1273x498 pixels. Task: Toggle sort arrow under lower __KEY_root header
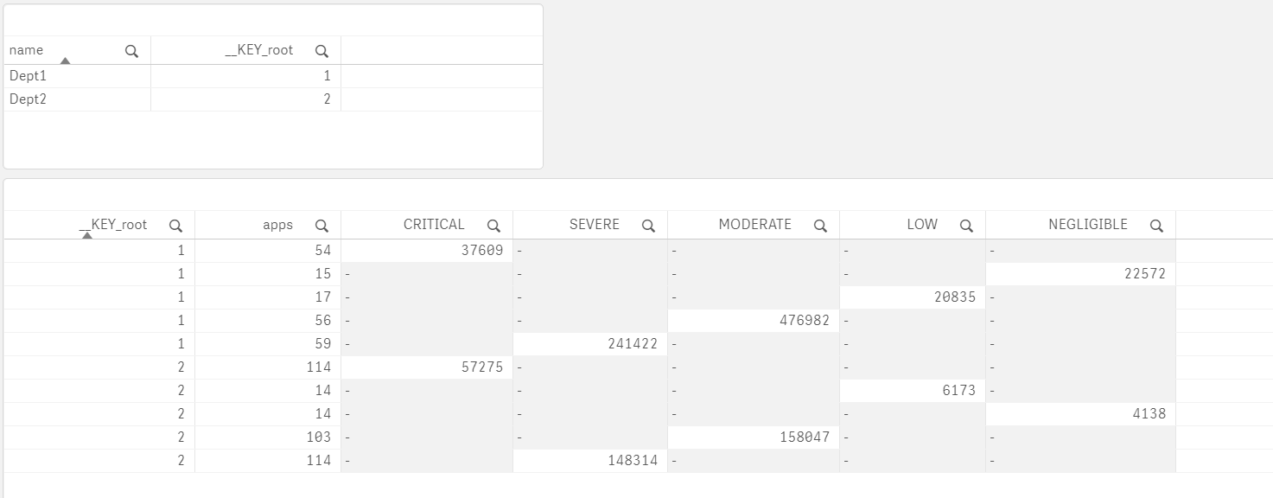click(86, 235)
